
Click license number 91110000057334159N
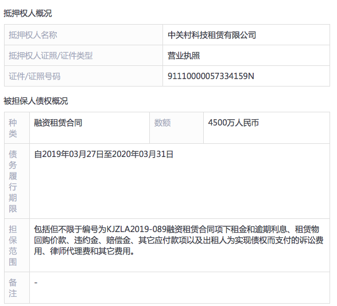(x=211, y=76)
